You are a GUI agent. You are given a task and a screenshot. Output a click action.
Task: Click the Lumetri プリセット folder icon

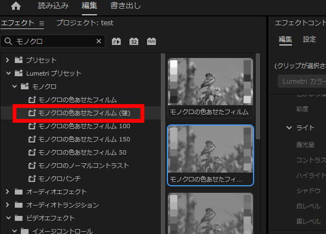(x=19, y=73)
